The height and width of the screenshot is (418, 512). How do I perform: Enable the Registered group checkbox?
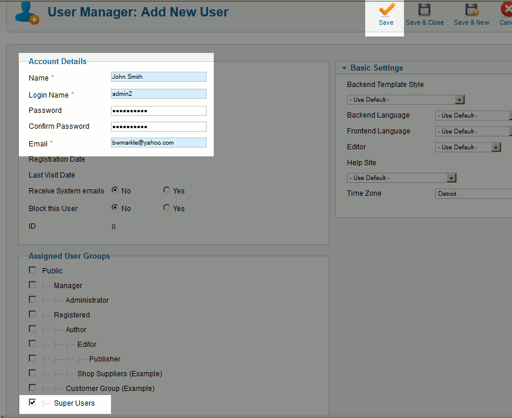[32, 315]
